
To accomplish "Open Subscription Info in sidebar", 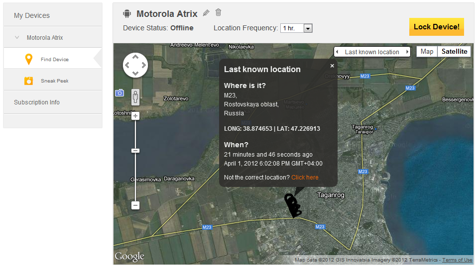I will click(x=37, y=102).
